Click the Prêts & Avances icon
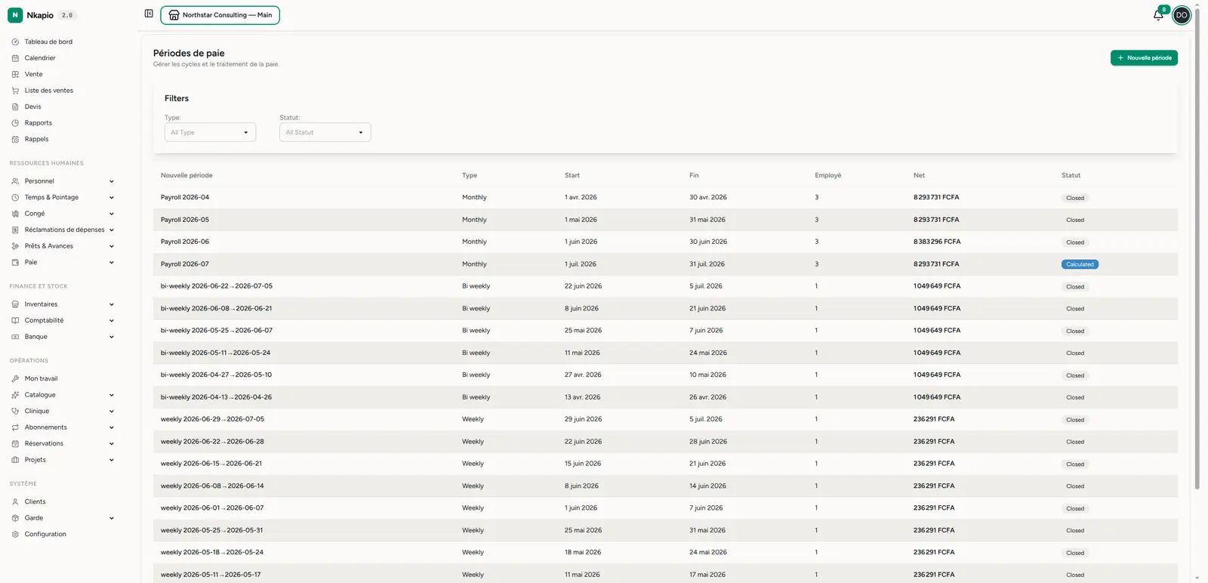1208x583 pixels. [15, 246]
